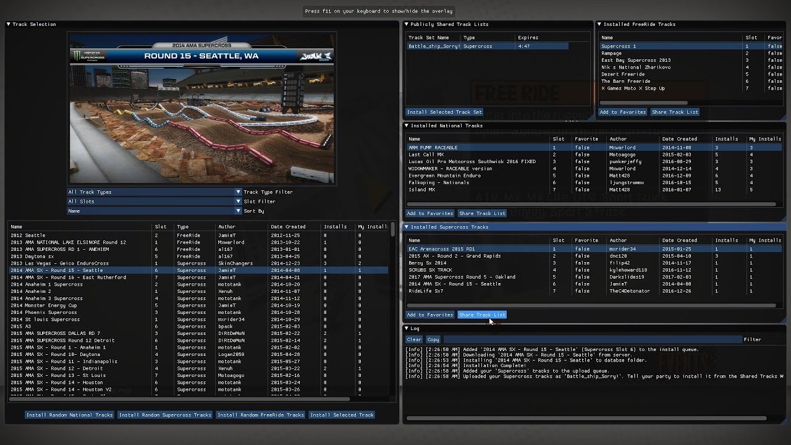Select '2015 A3' track row
Screen dimensions: 791x445
coord(198,326)
